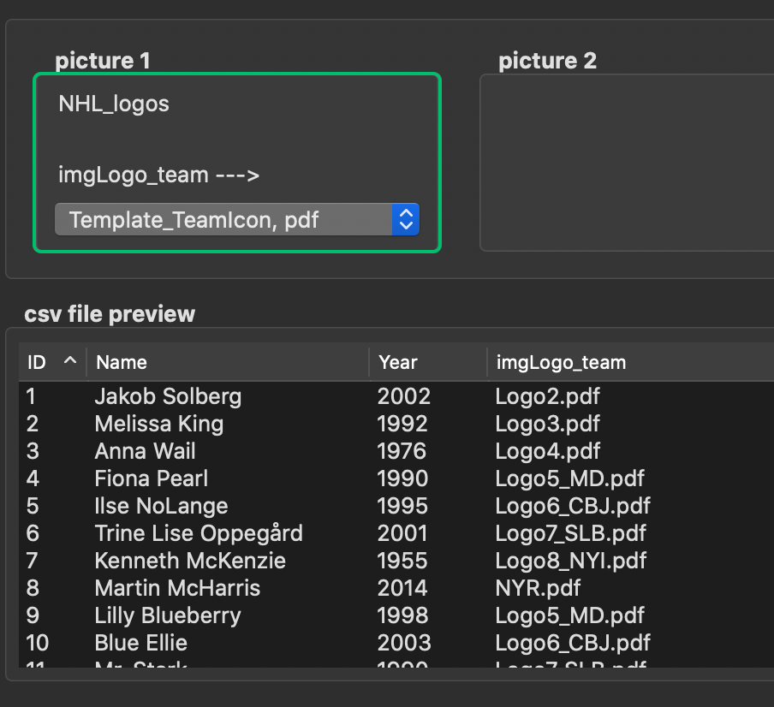The image size is (774, 707).
Task: Click the year 2001 cell
Action: 402,533
